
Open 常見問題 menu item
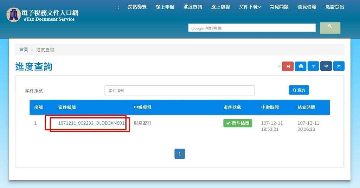(x=279, y=7)
